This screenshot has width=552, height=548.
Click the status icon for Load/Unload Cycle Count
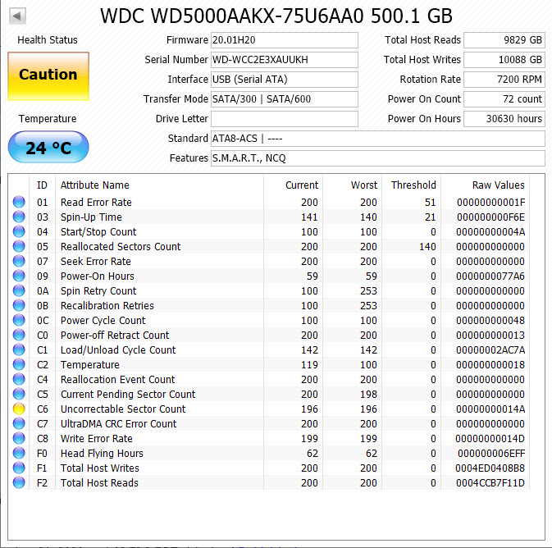(19, 350)
